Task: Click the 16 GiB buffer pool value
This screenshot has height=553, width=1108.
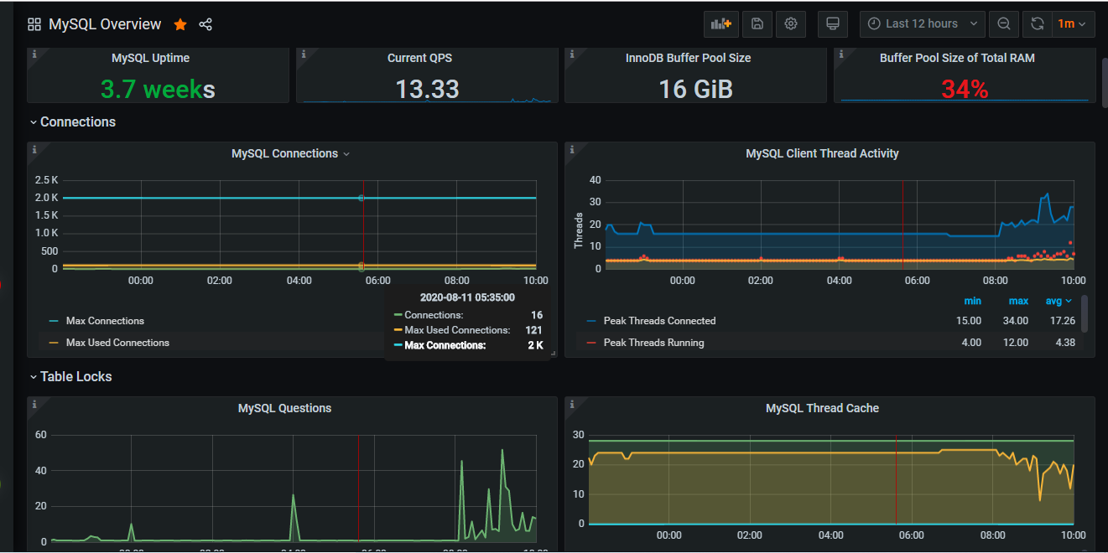Action: pos(696,89)
